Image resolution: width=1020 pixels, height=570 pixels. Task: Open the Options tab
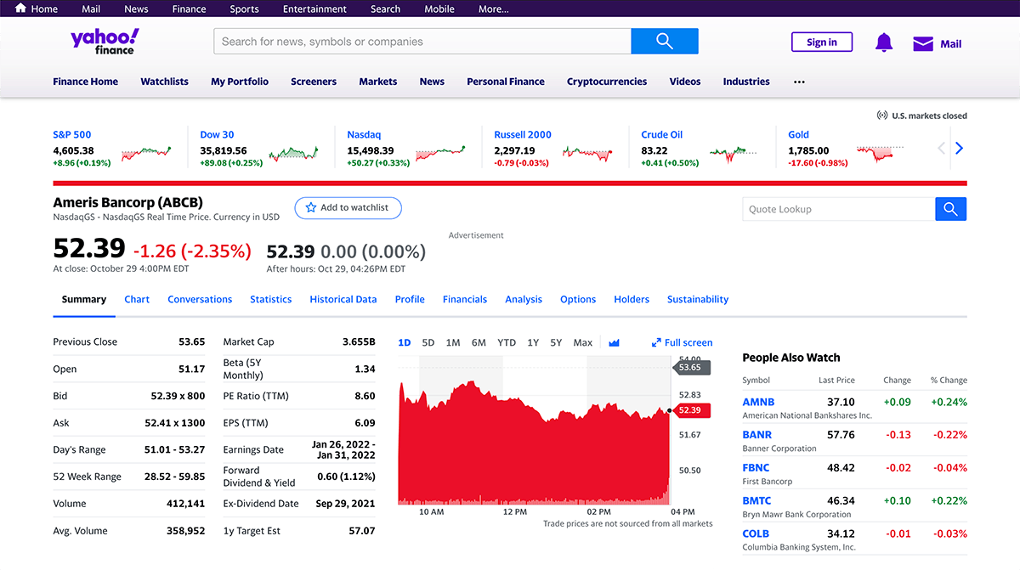click(578, 299)
